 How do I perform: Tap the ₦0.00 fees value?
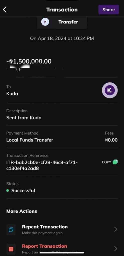111,140
